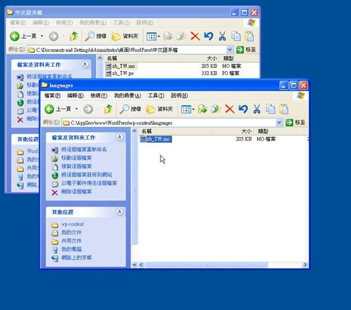Collapse the 其他位置 panel in languages window
Viewport: 351px width, 310px height.
click(x=119, y=212)
